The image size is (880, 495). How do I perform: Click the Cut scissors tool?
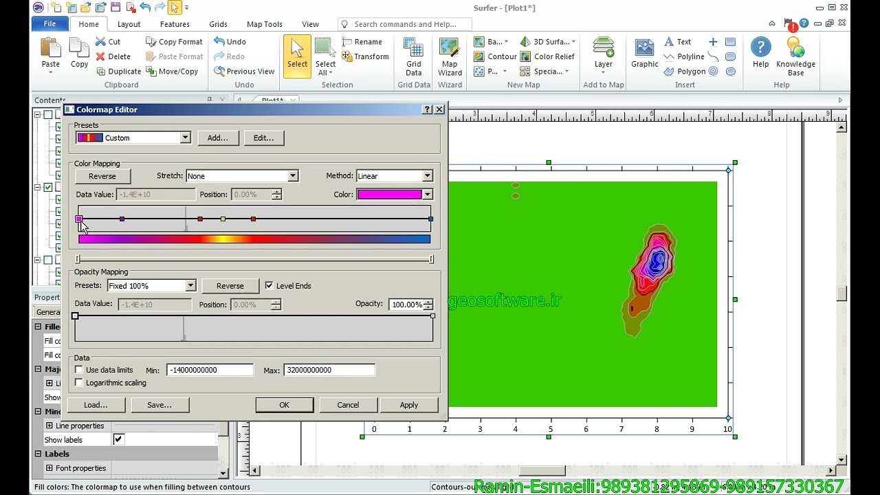107,41
